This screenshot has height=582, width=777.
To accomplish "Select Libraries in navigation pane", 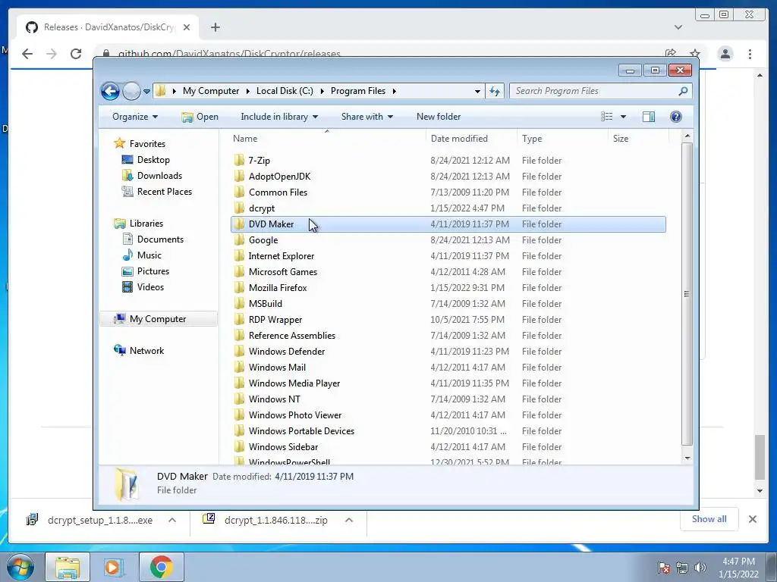I will tap(146, 224).
